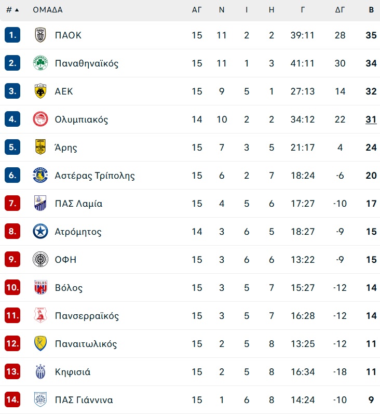Click the ΟΦΗ circular black logo
Viewport: 380px width, 414px height.
point(40,259)
